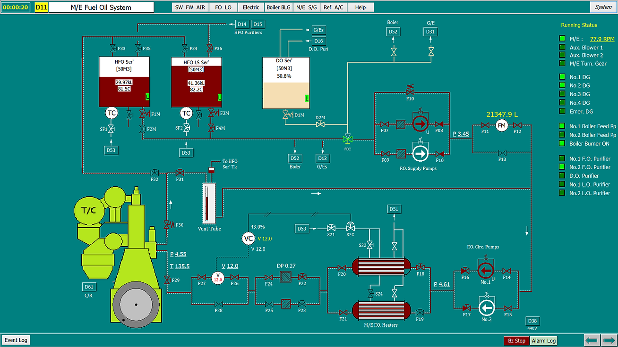
Task: Click the FDC three-way changeover valve
Action: (348, 139)
